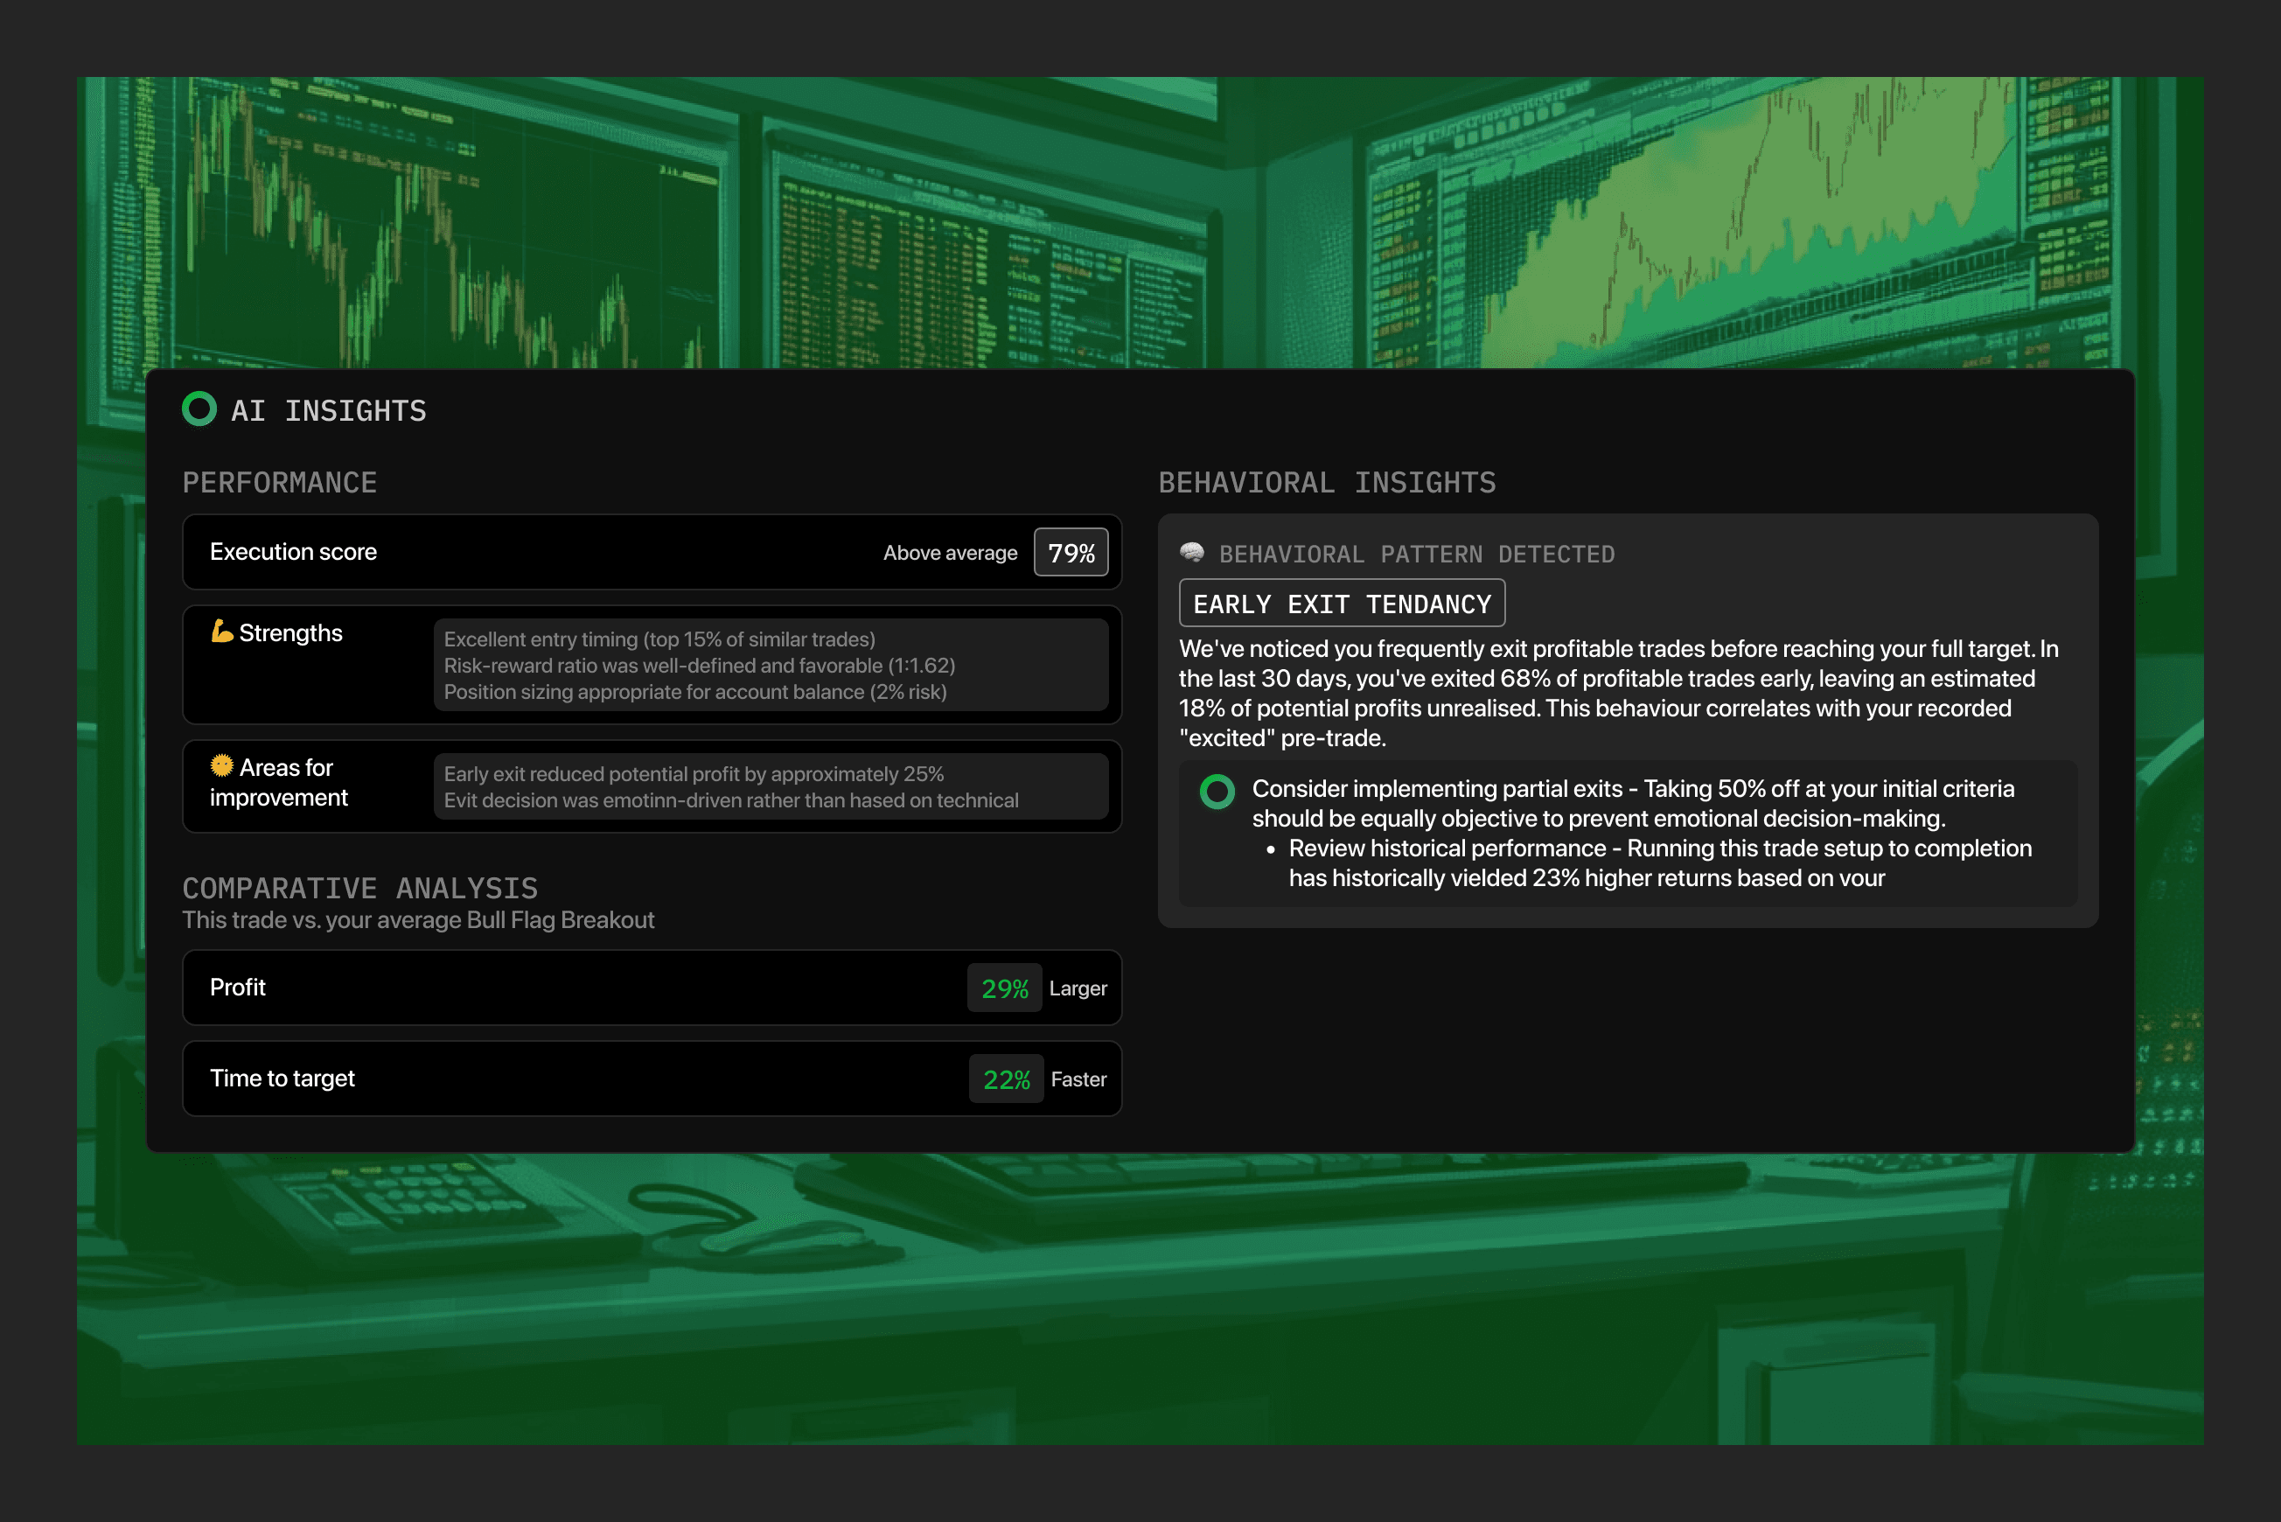Image resolution: width=2281 pixels, height=1522 pixels.
Task: Click the Excellent entry timing strength text
Action: [660, 639]
